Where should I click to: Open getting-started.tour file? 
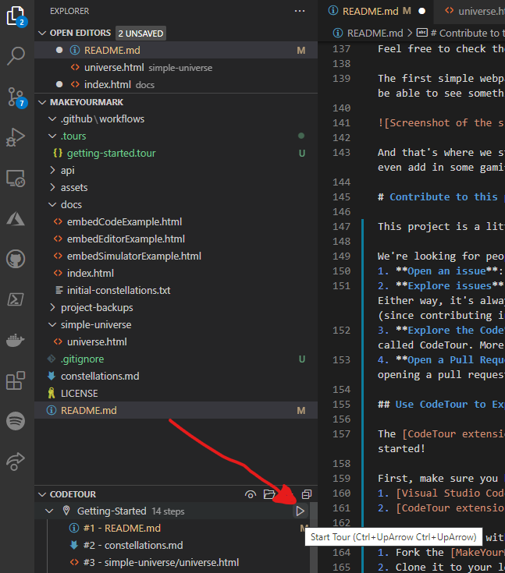tap(176, 153)
